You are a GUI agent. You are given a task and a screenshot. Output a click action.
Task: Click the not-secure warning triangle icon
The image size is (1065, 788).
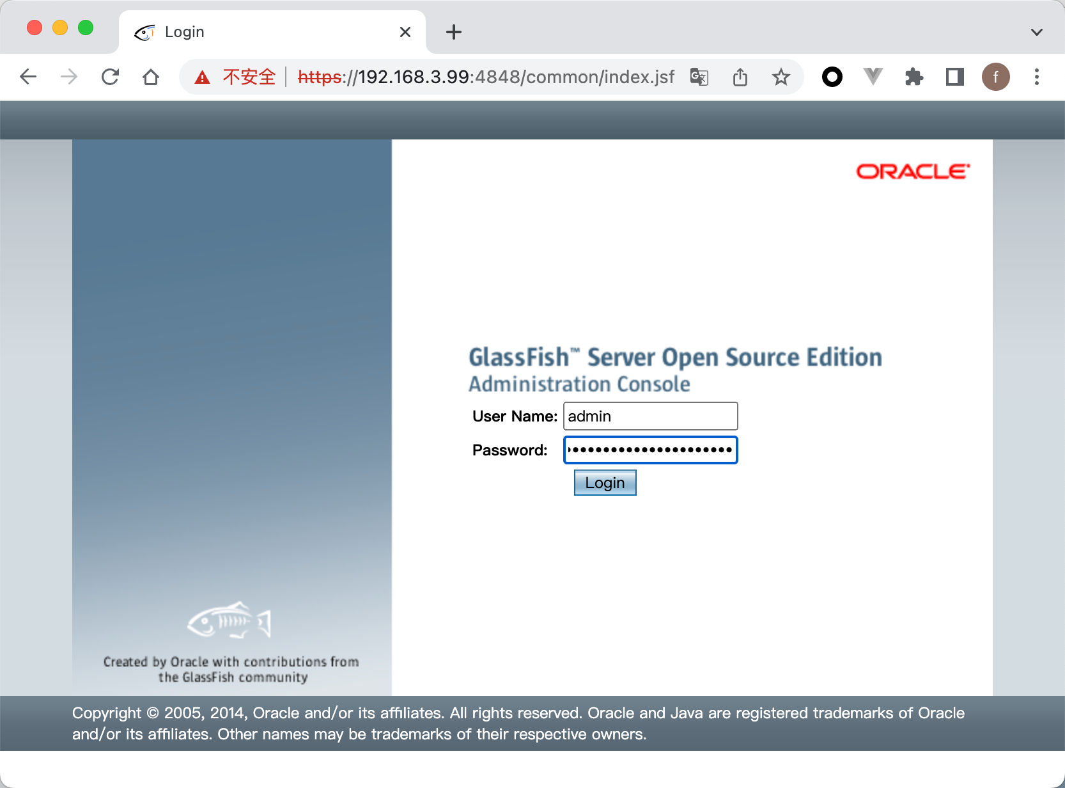[203, 77]
